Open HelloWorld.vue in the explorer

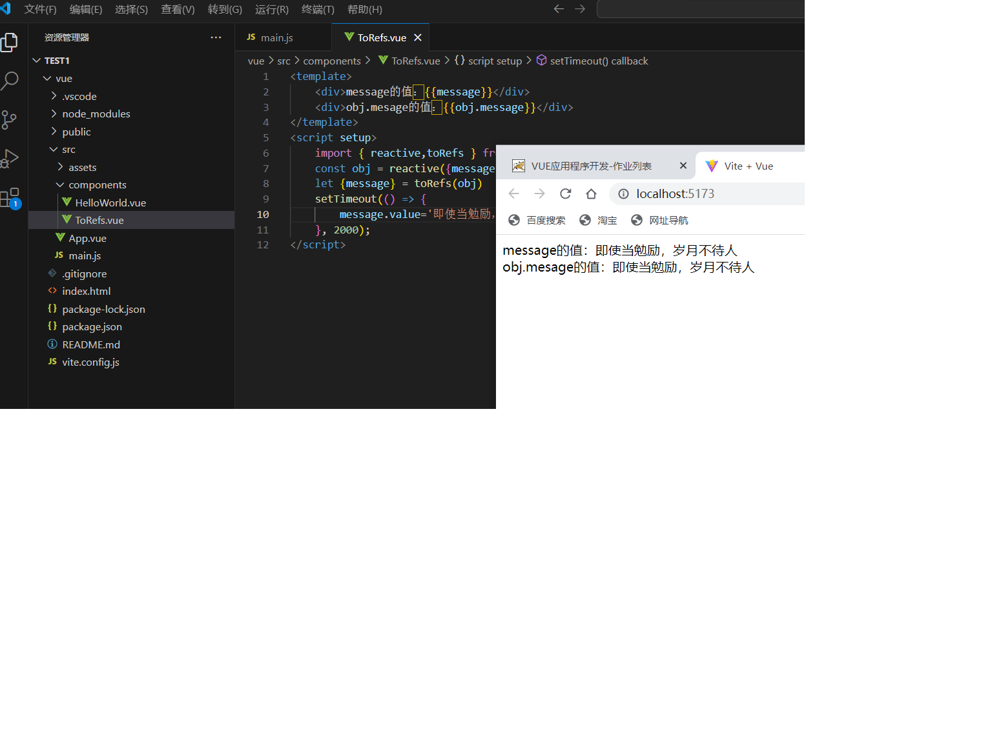coord(131,203)
